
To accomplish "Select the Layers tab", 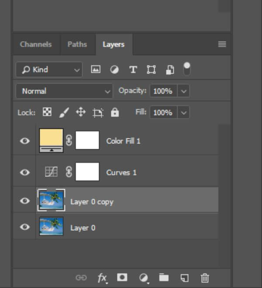I will click(x=114, y=45).
